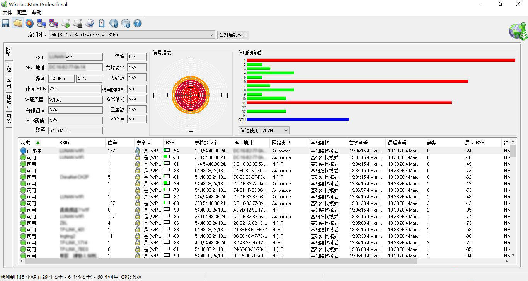Sort by the 状态 column header
This screenshot has width=528, height=281.
(x=37, y=143)
